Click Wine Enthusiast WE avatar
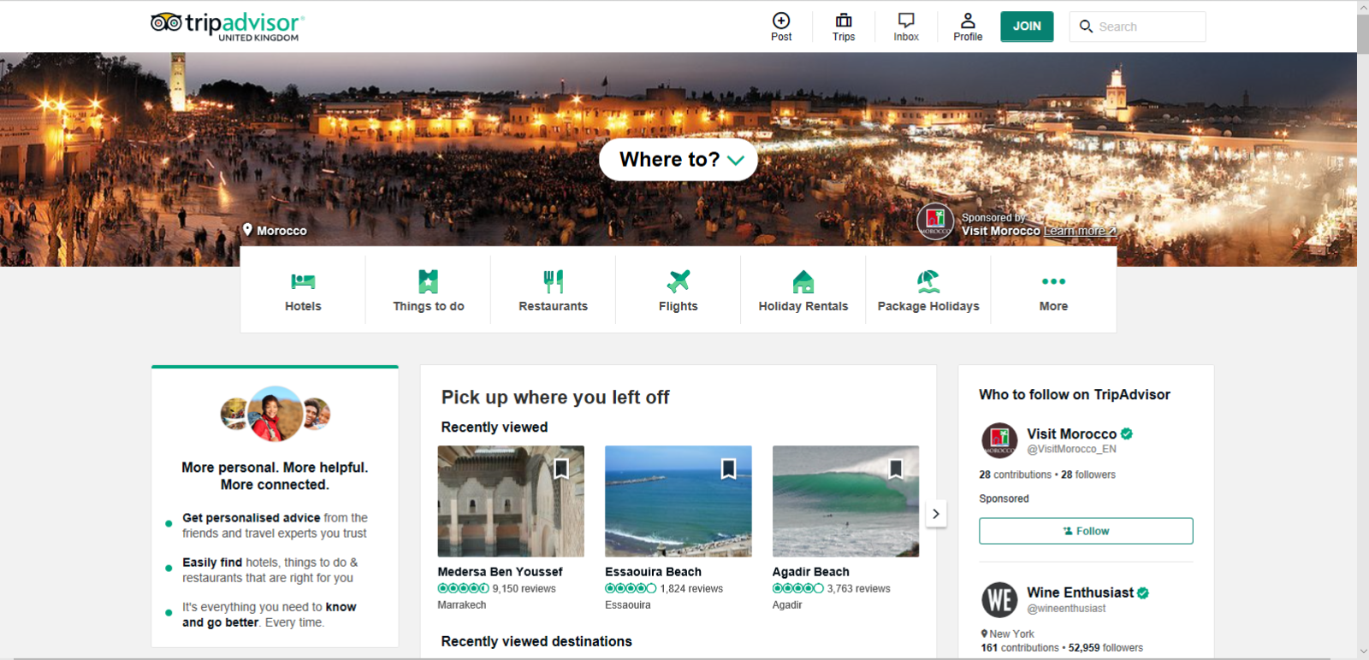 coord(999,599)
